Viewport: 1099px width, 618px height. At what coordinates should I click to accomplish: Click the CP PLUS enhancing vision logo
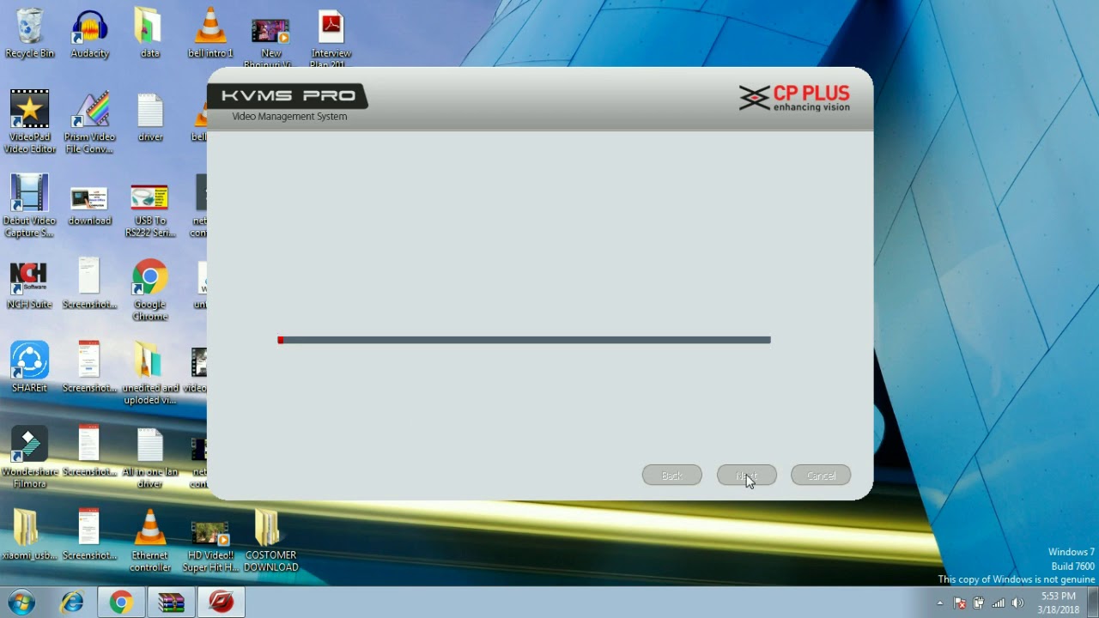pos(794,98)
